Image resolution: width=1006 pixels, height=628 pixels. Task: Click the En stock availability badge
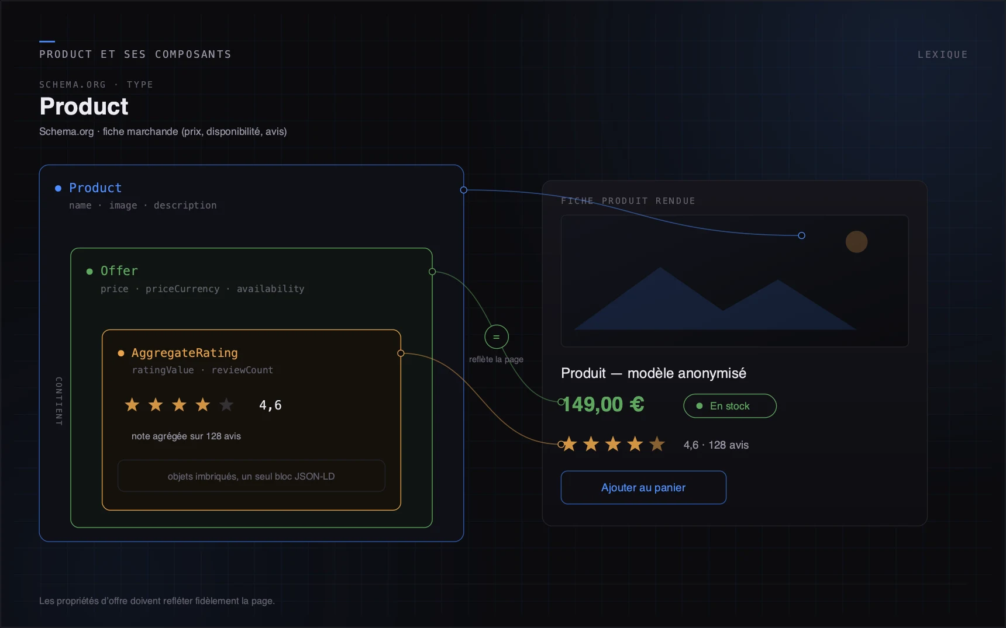(x=730, y=406)
